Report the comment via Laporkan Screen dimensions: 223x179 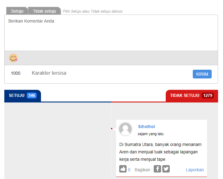[195, 170]
